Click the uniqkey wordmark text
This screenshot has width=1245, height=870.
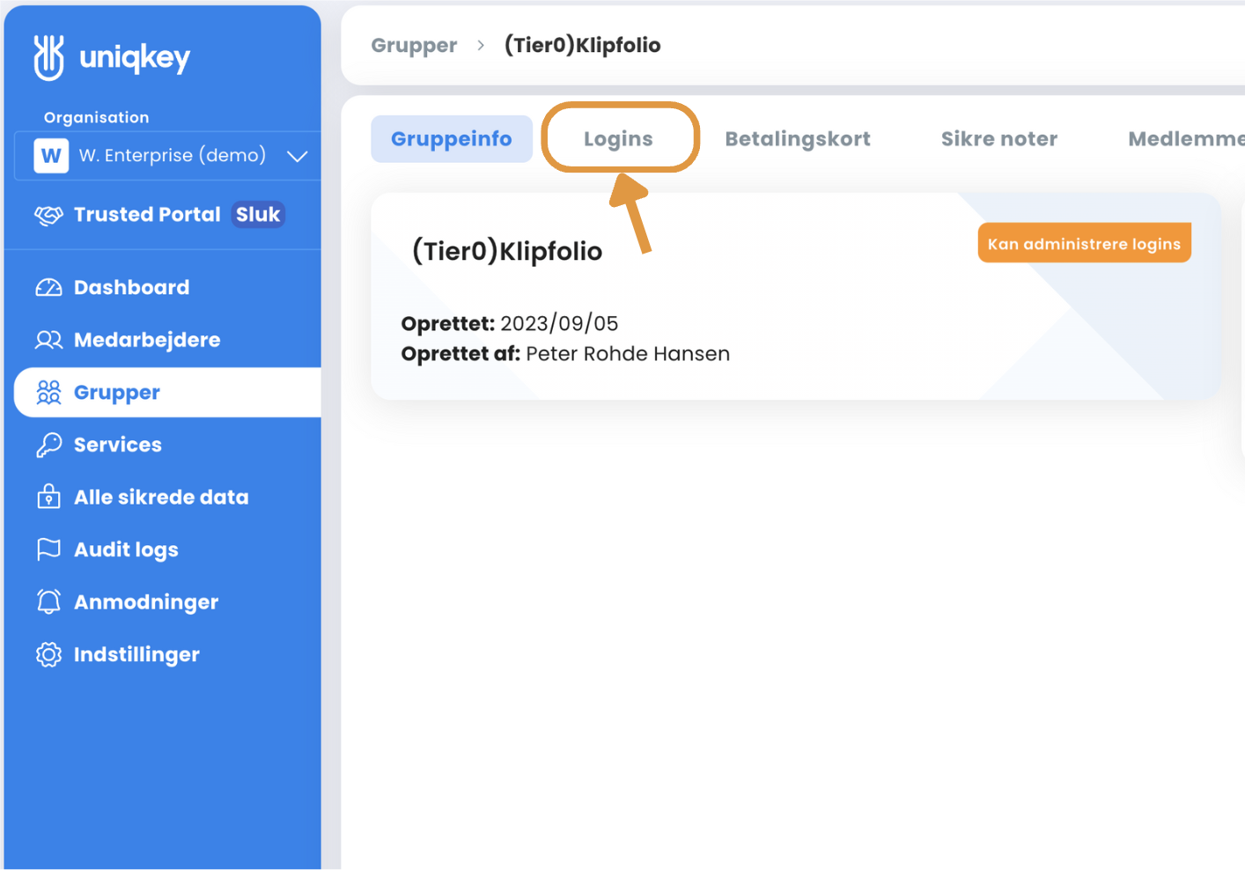(x=135, y=58)
